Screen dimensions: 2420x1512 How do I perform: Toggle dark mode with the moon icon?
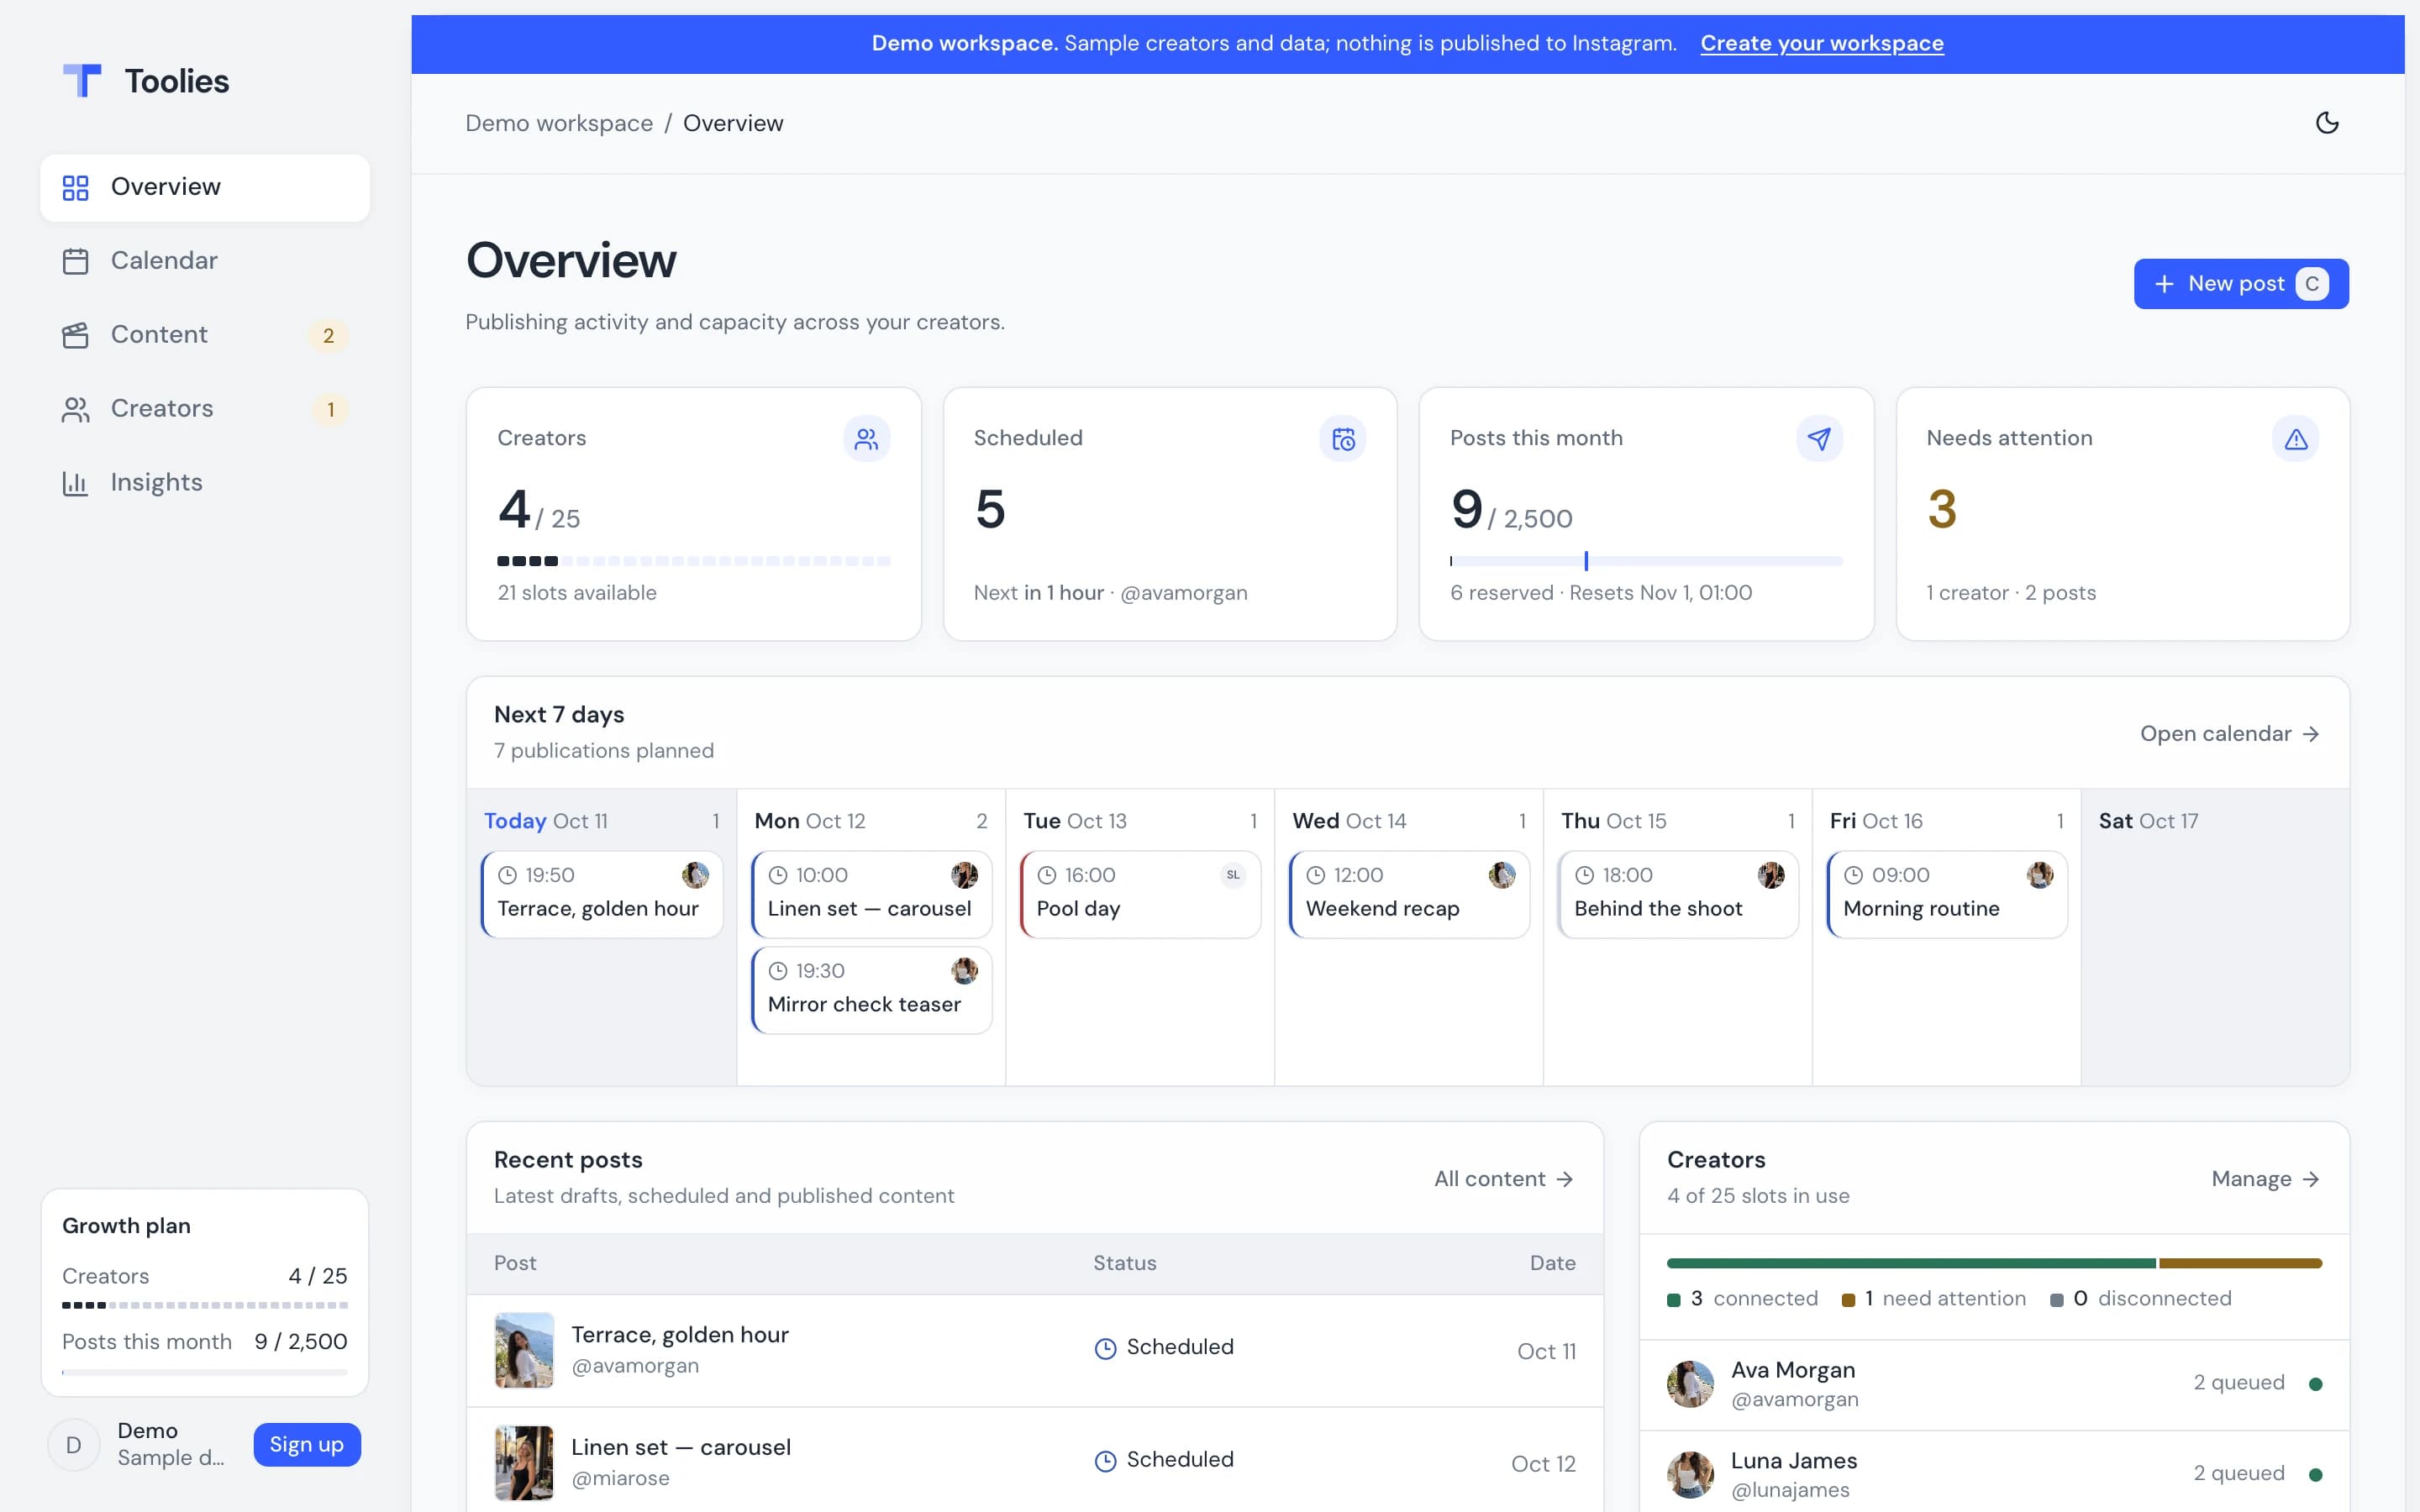pos(2327,123)
